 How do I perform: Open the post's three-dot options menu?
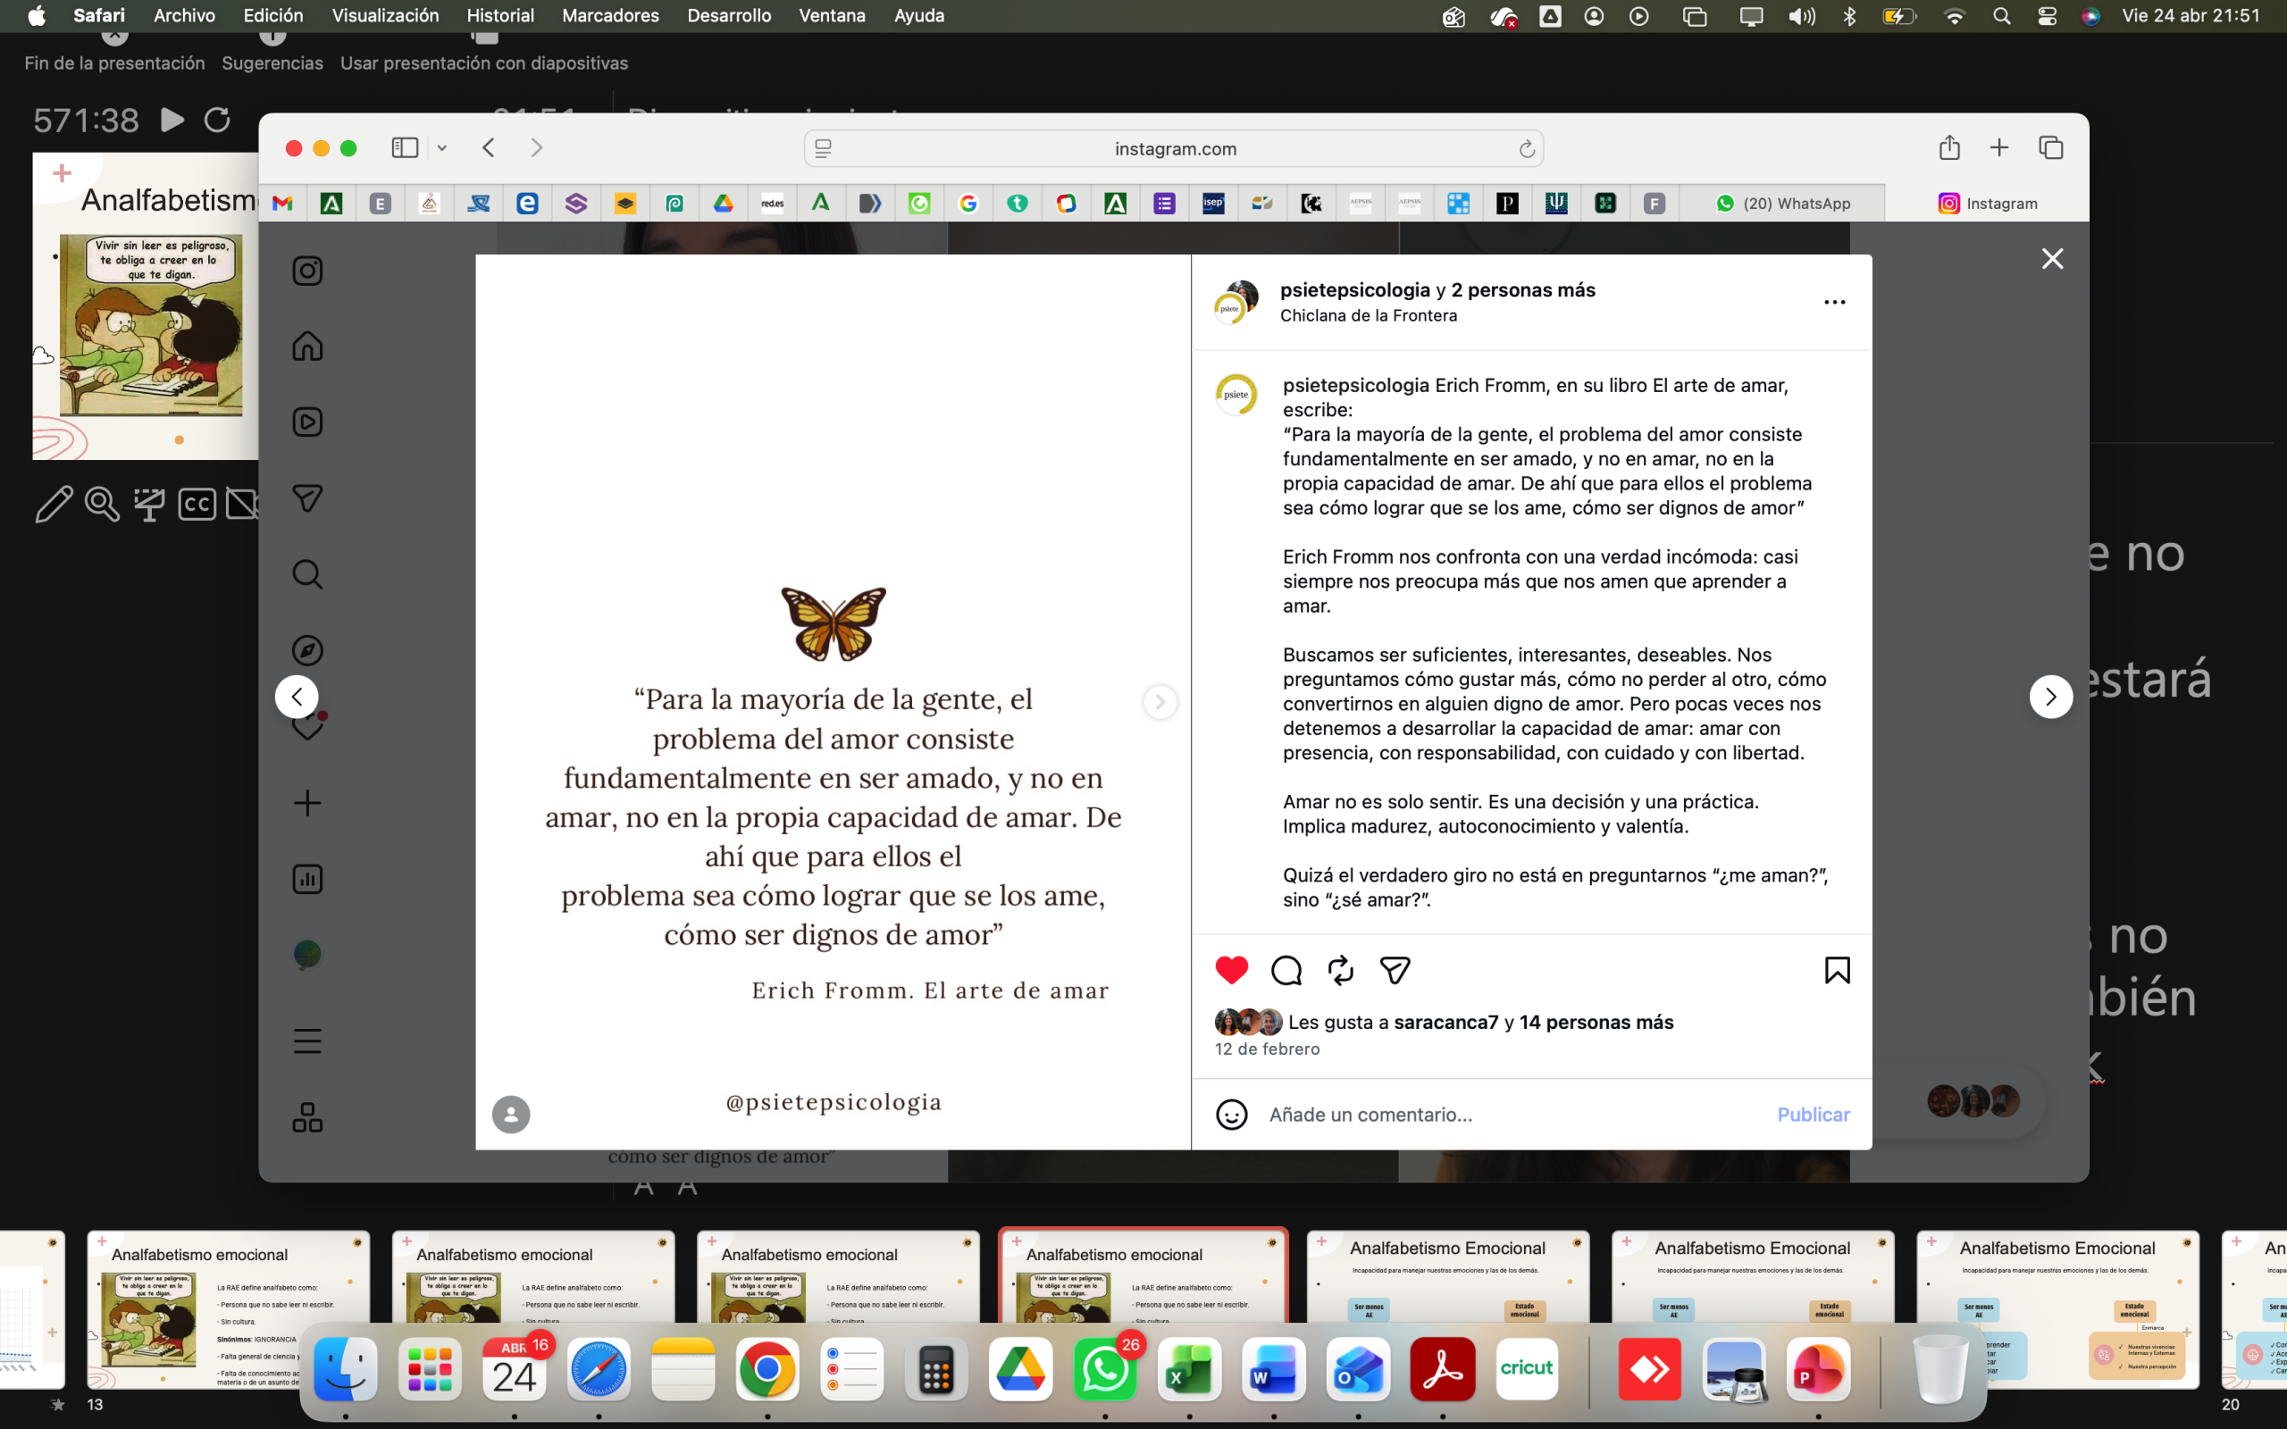pos(1834,303)
